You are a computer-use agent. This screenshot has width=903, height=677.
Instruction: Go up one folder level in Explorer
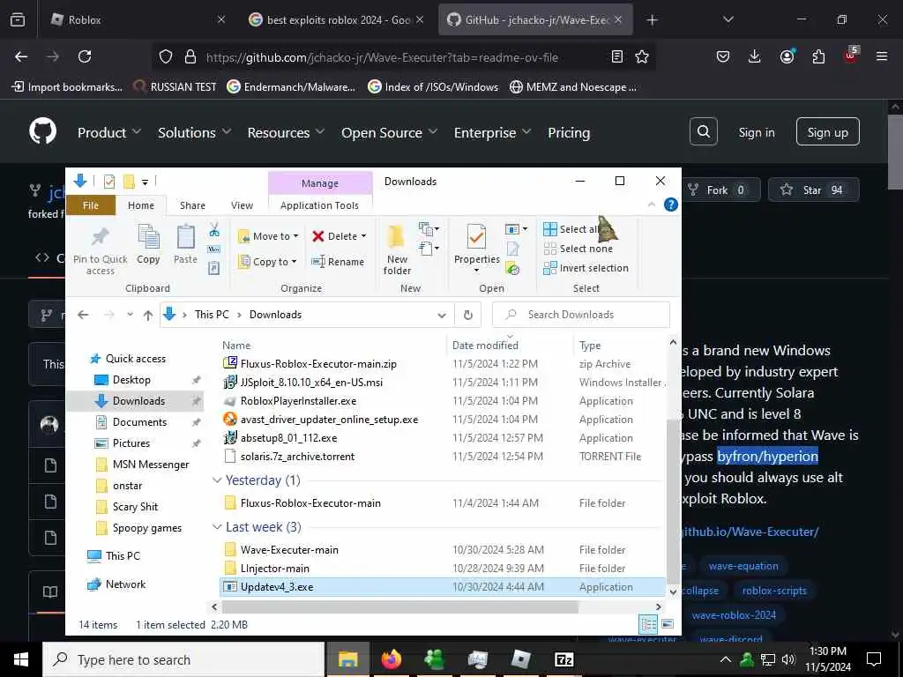(x=148, y=315)
